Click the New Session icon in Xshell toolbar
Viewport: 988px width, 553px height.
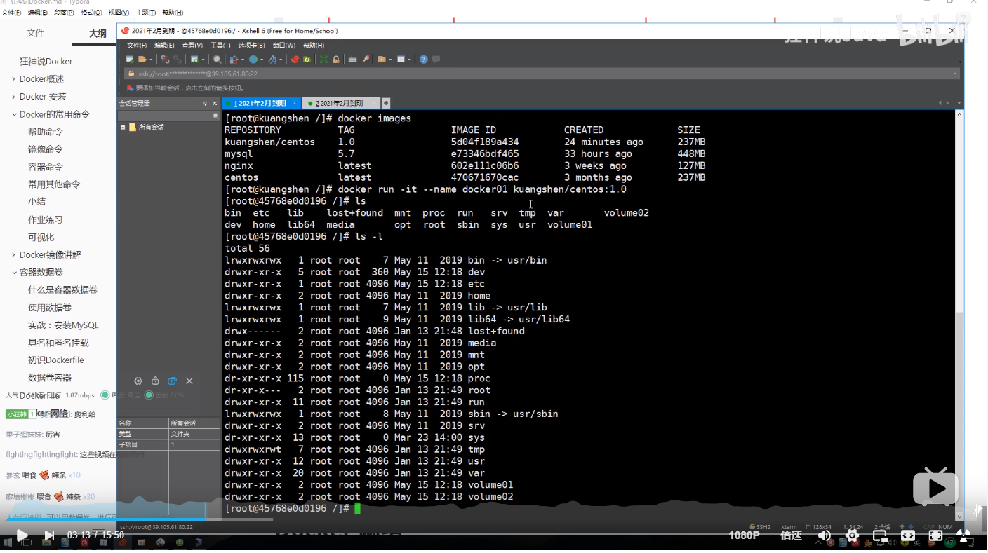pyautogui.click(x=130, y=60)
